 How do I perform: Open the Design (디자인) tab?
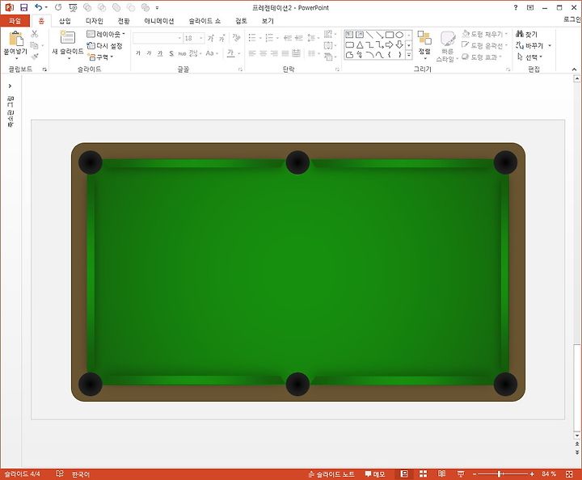[x=95, y=21]
